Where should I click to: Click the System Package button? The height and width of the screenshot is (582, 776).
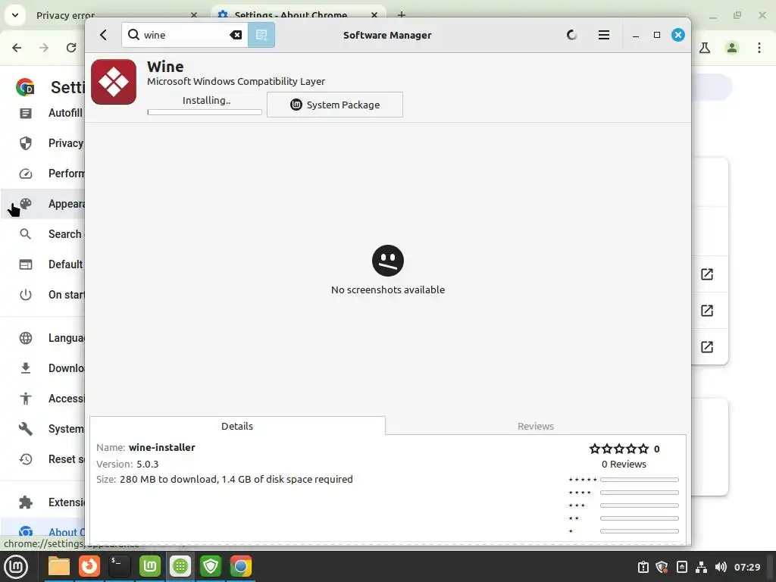point(335,105)
